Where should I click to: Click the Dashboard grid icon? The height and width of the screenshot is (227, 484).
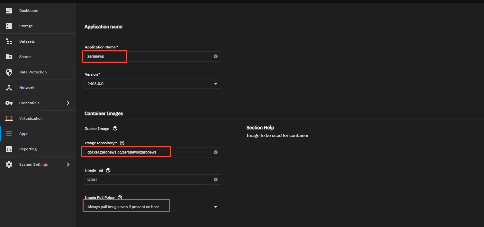[9, 11]
